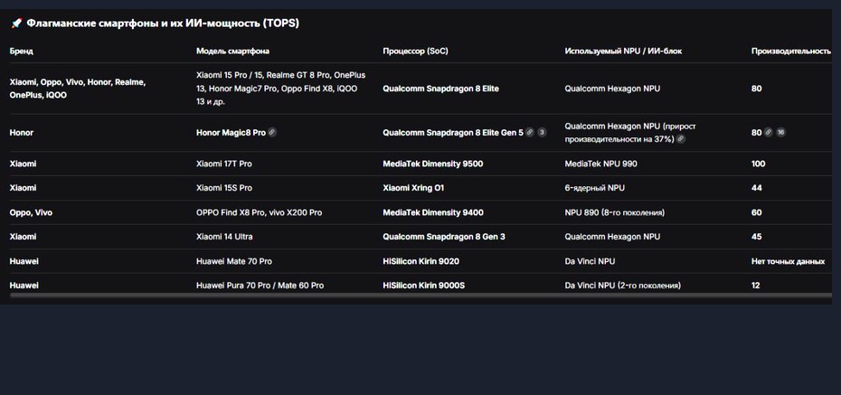
Task: Click the MediaTek NPU 990 cell
Action: tap(601, 164)
